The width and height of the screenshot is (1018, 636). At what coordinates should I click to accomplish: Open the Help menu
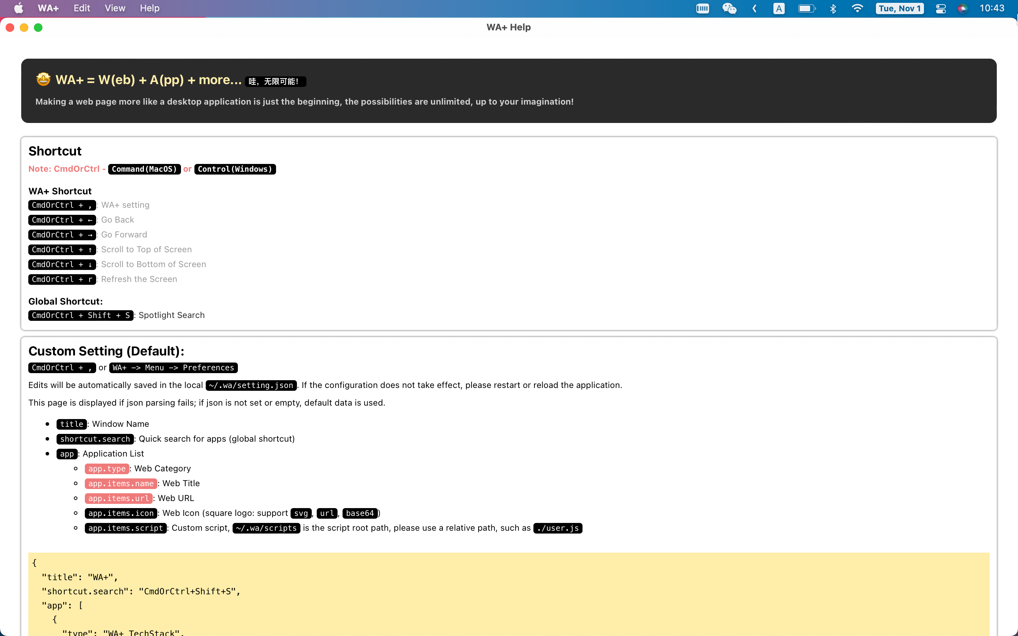click(149, 8)
